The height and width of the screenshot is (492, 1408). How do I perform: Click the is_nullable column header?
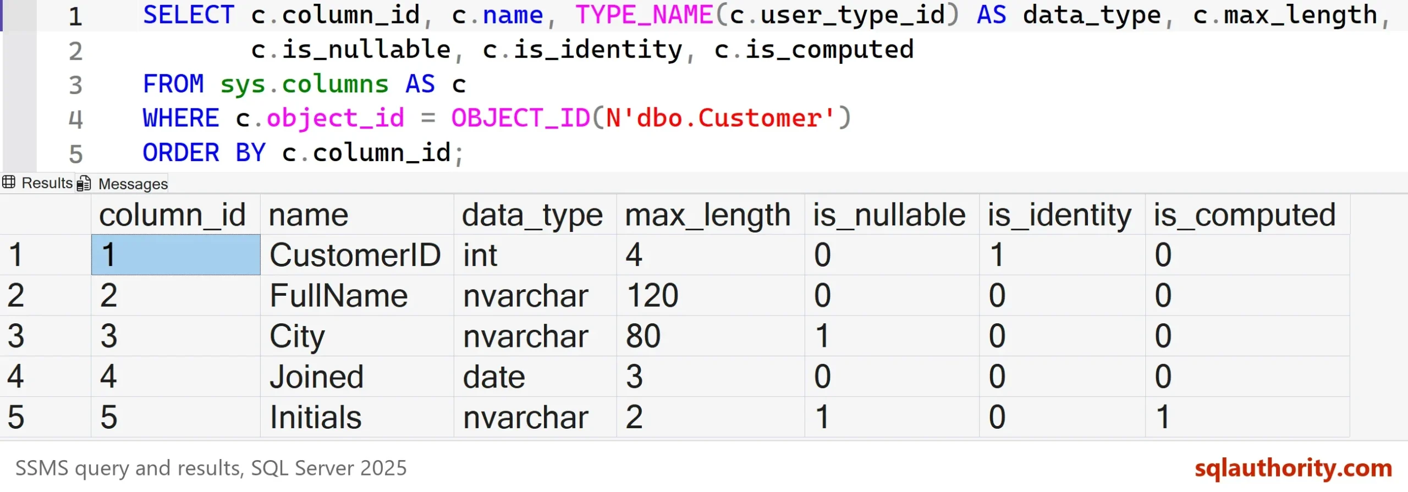[892, 215]
